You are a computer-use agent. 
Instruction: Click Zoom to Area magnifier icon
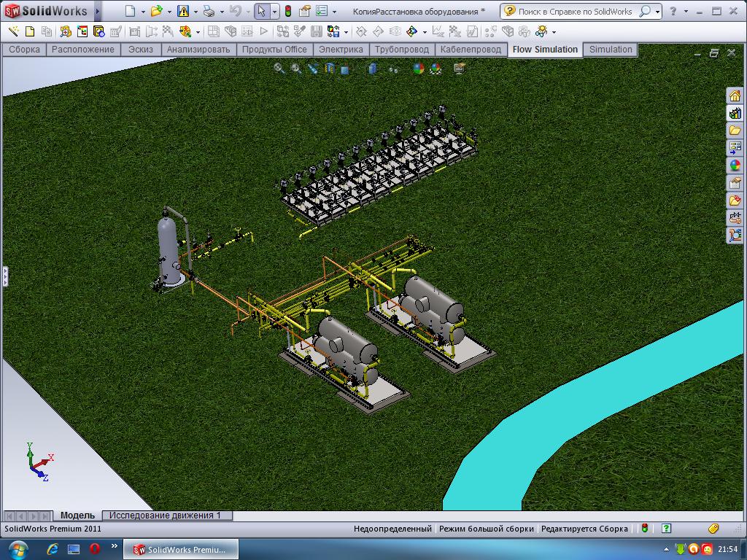coord(296,69)
